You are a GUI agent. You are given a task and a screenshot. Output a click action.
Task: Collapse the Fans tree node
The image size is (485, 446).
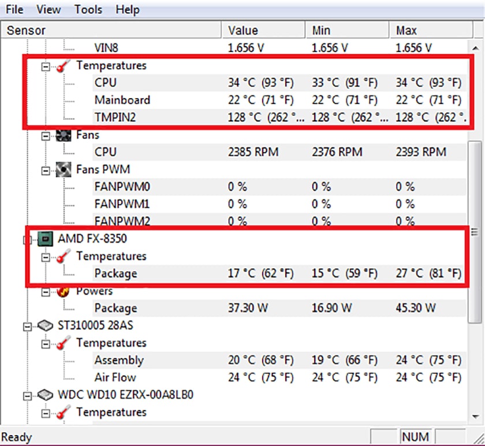46,136
